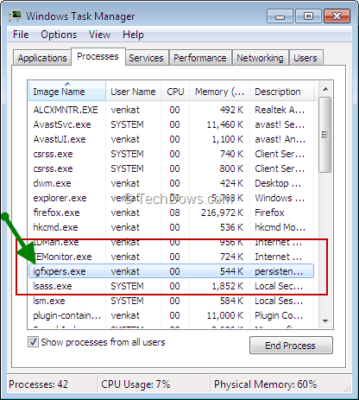Click the persisten... description cell

(x=279, y=271)
